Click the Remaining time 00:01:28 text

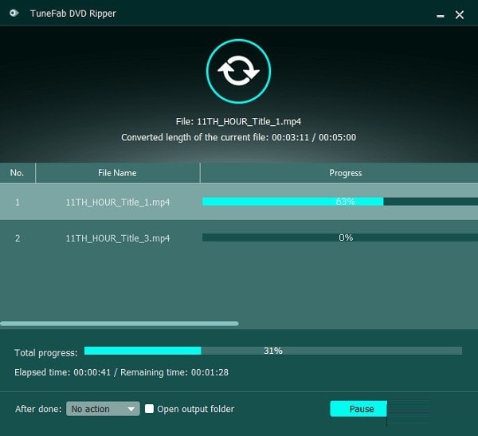click(x=174, y=372)
